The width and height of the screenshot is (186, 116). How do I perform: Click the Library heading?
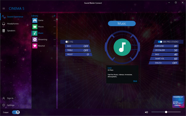coord(35,16)
